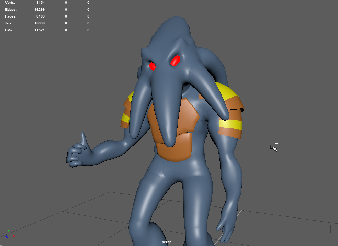Click the UVs count value 11521
This screenshot has height=246, width=338.
tap(39, 30)
